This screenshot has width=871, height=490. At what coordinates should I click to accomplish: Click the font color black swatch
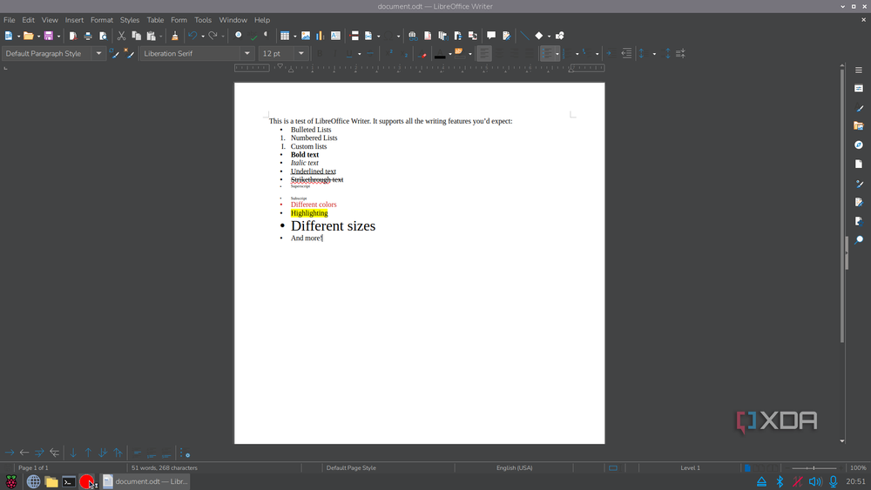440,53
